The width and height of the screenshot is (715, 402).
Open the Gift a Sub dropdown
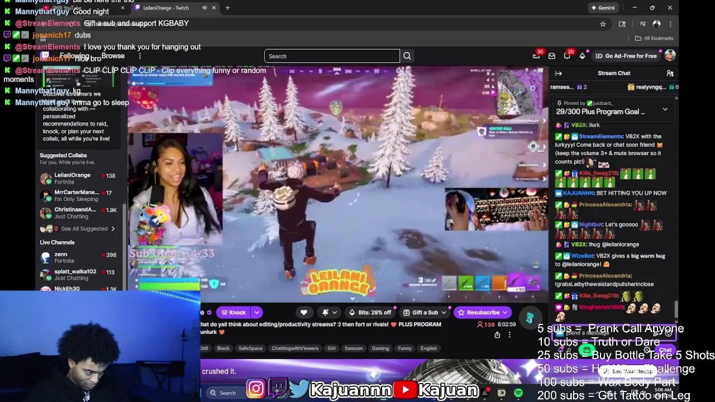(x=444, y=313)
